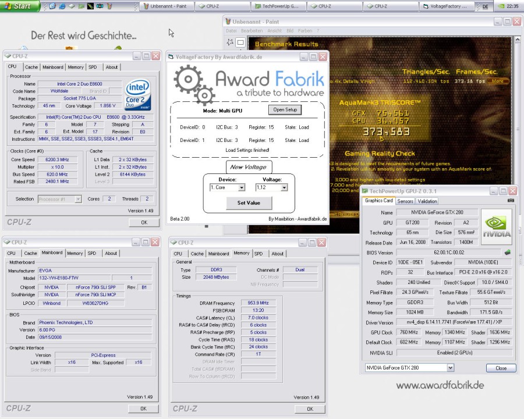524x419 pixels.
Task: Click the BIOS brand 'Phoenix Technologies, LTD'
Action: (x=95, y=323)
